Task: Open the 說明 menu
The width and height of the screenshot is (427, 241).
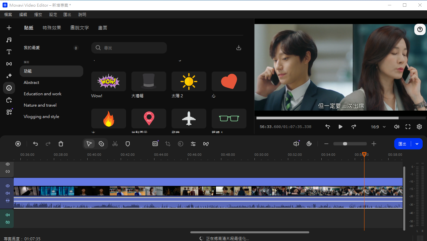Action: (x=82, y=14)
